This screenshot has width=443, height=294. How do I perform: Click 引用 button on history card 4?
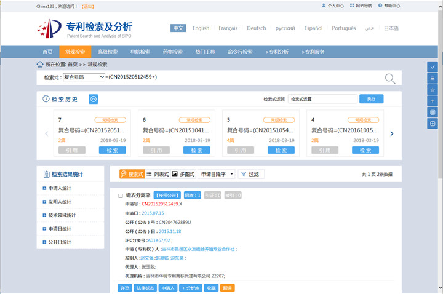click(325, 150)
